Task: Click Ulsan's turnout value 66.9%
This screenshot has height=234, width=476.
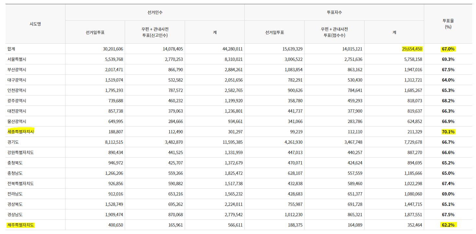Action: (448, 121)
